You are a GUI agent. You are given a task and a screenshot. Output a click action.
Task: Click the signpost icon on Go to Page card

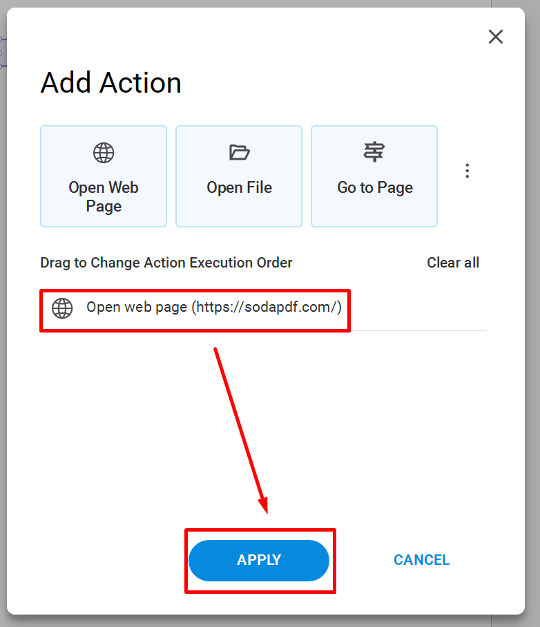tap(374, 152)
